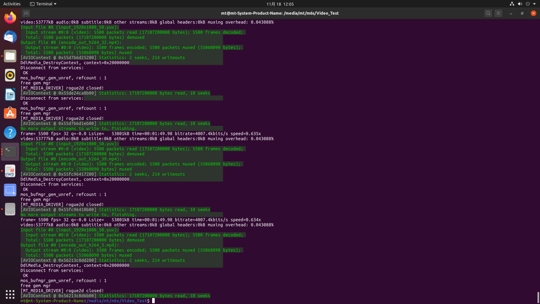The width and height of the screenshot is (540, 304).
Task: Expand the system status menu arrow
Action: pos(534,4)
